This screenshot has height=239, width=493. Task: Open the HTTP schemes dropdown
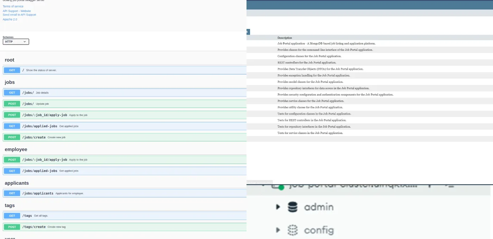click(16, 42)
